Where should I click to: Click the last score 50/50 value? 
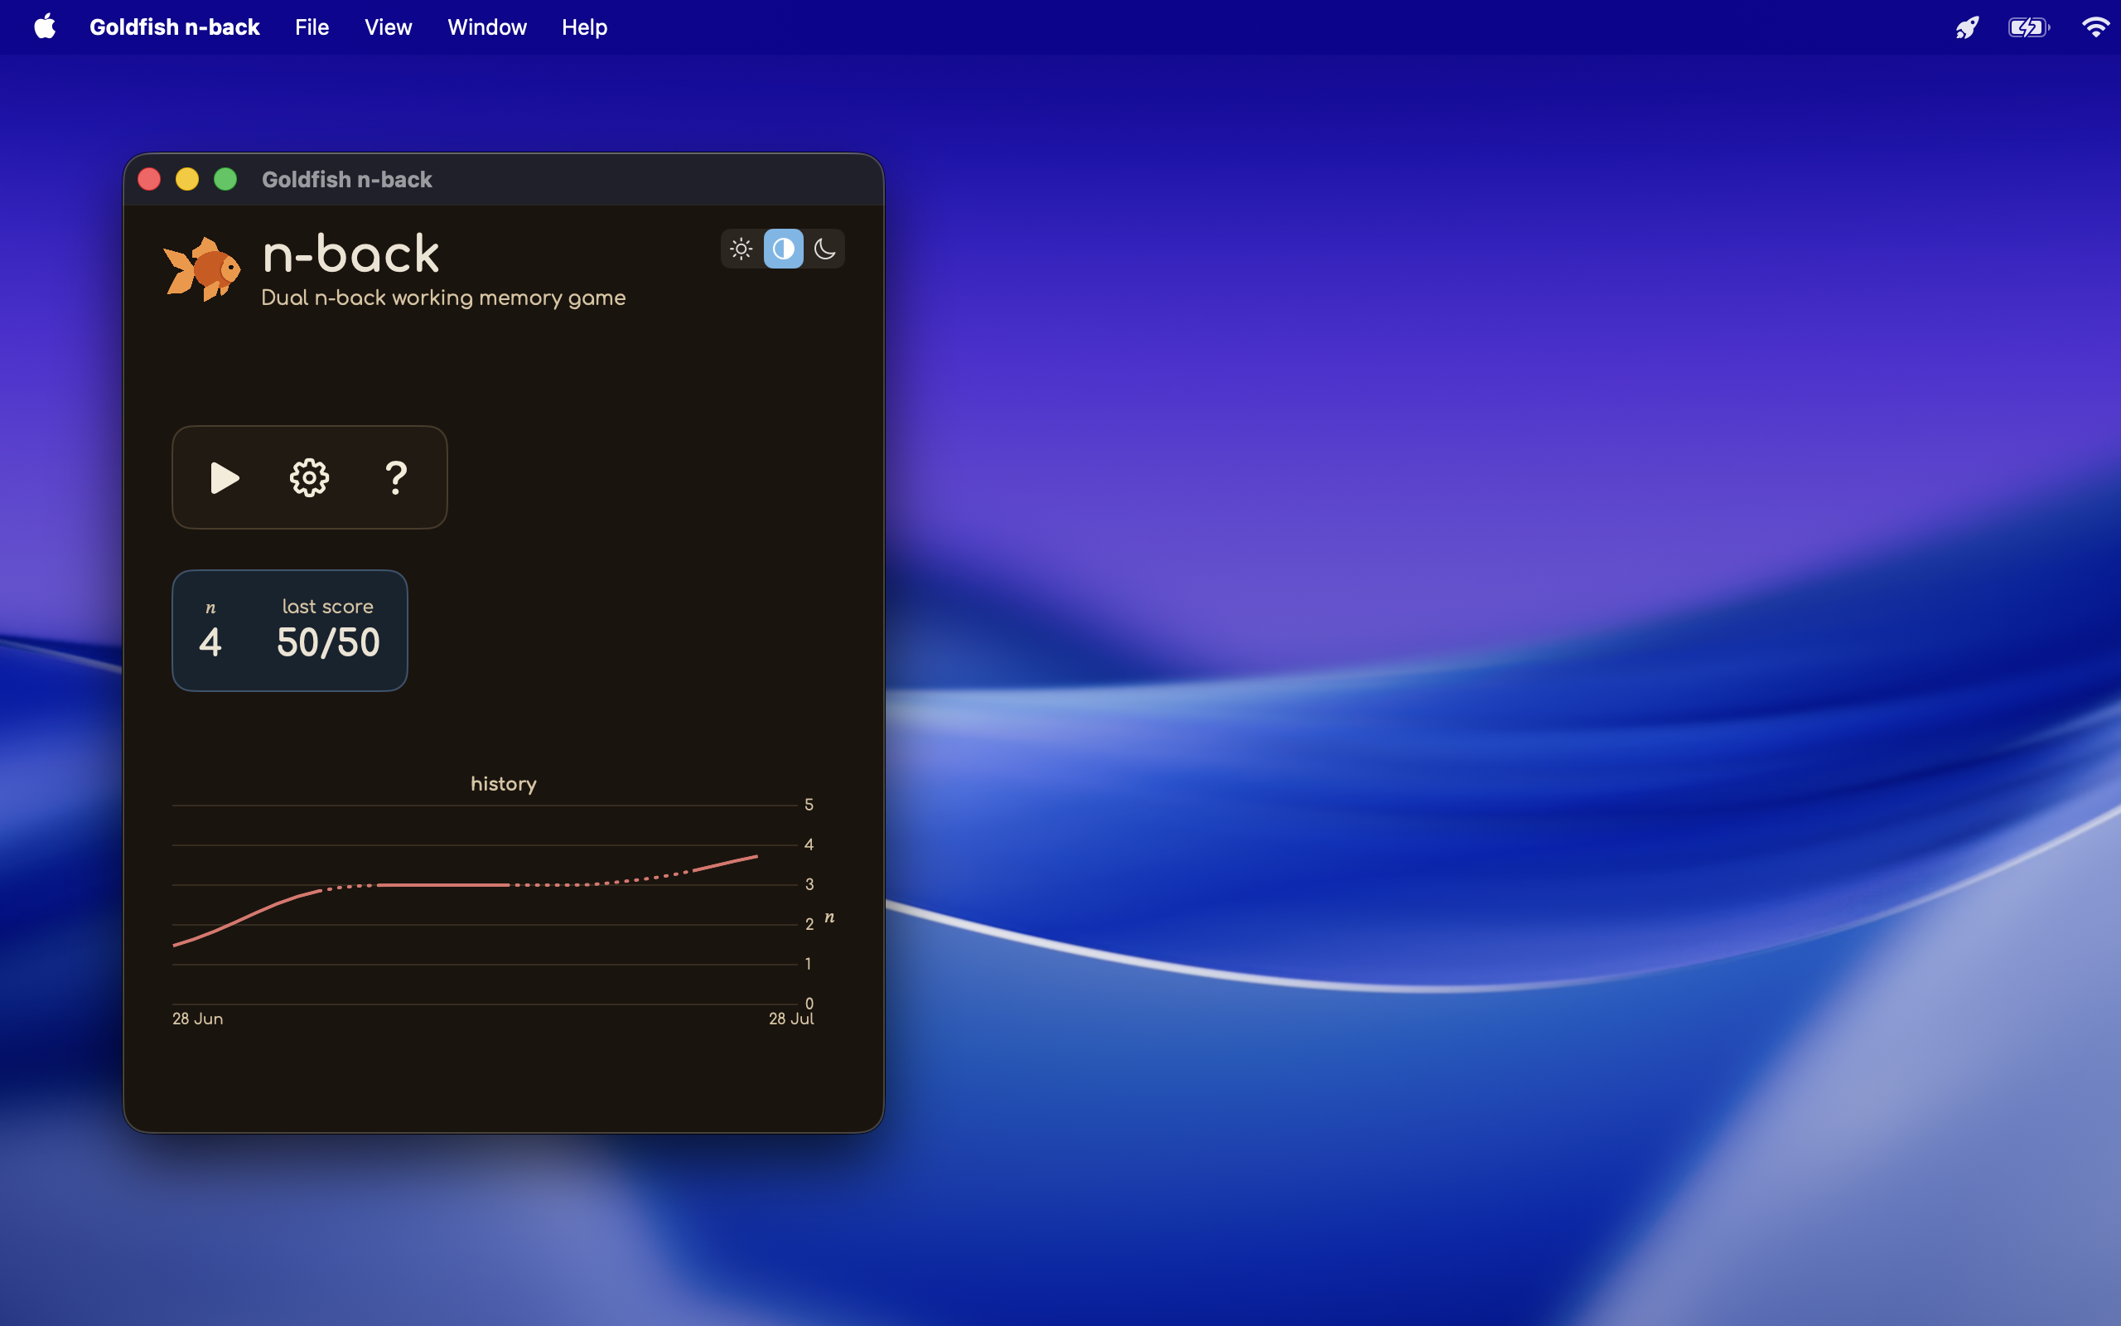[x=329, y=642]
